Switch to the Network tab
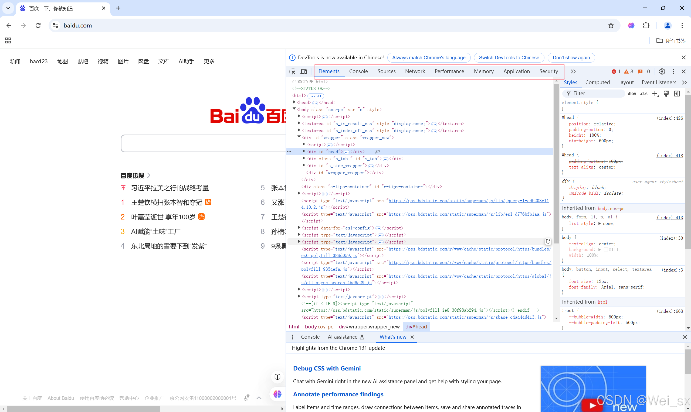Screen dimensions: 691x412 pos(415,71)
